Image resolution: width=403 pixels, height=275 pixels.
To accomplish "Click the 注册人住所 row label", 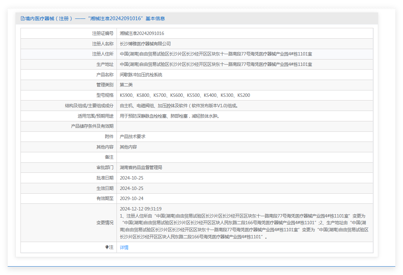I will 103,54.
